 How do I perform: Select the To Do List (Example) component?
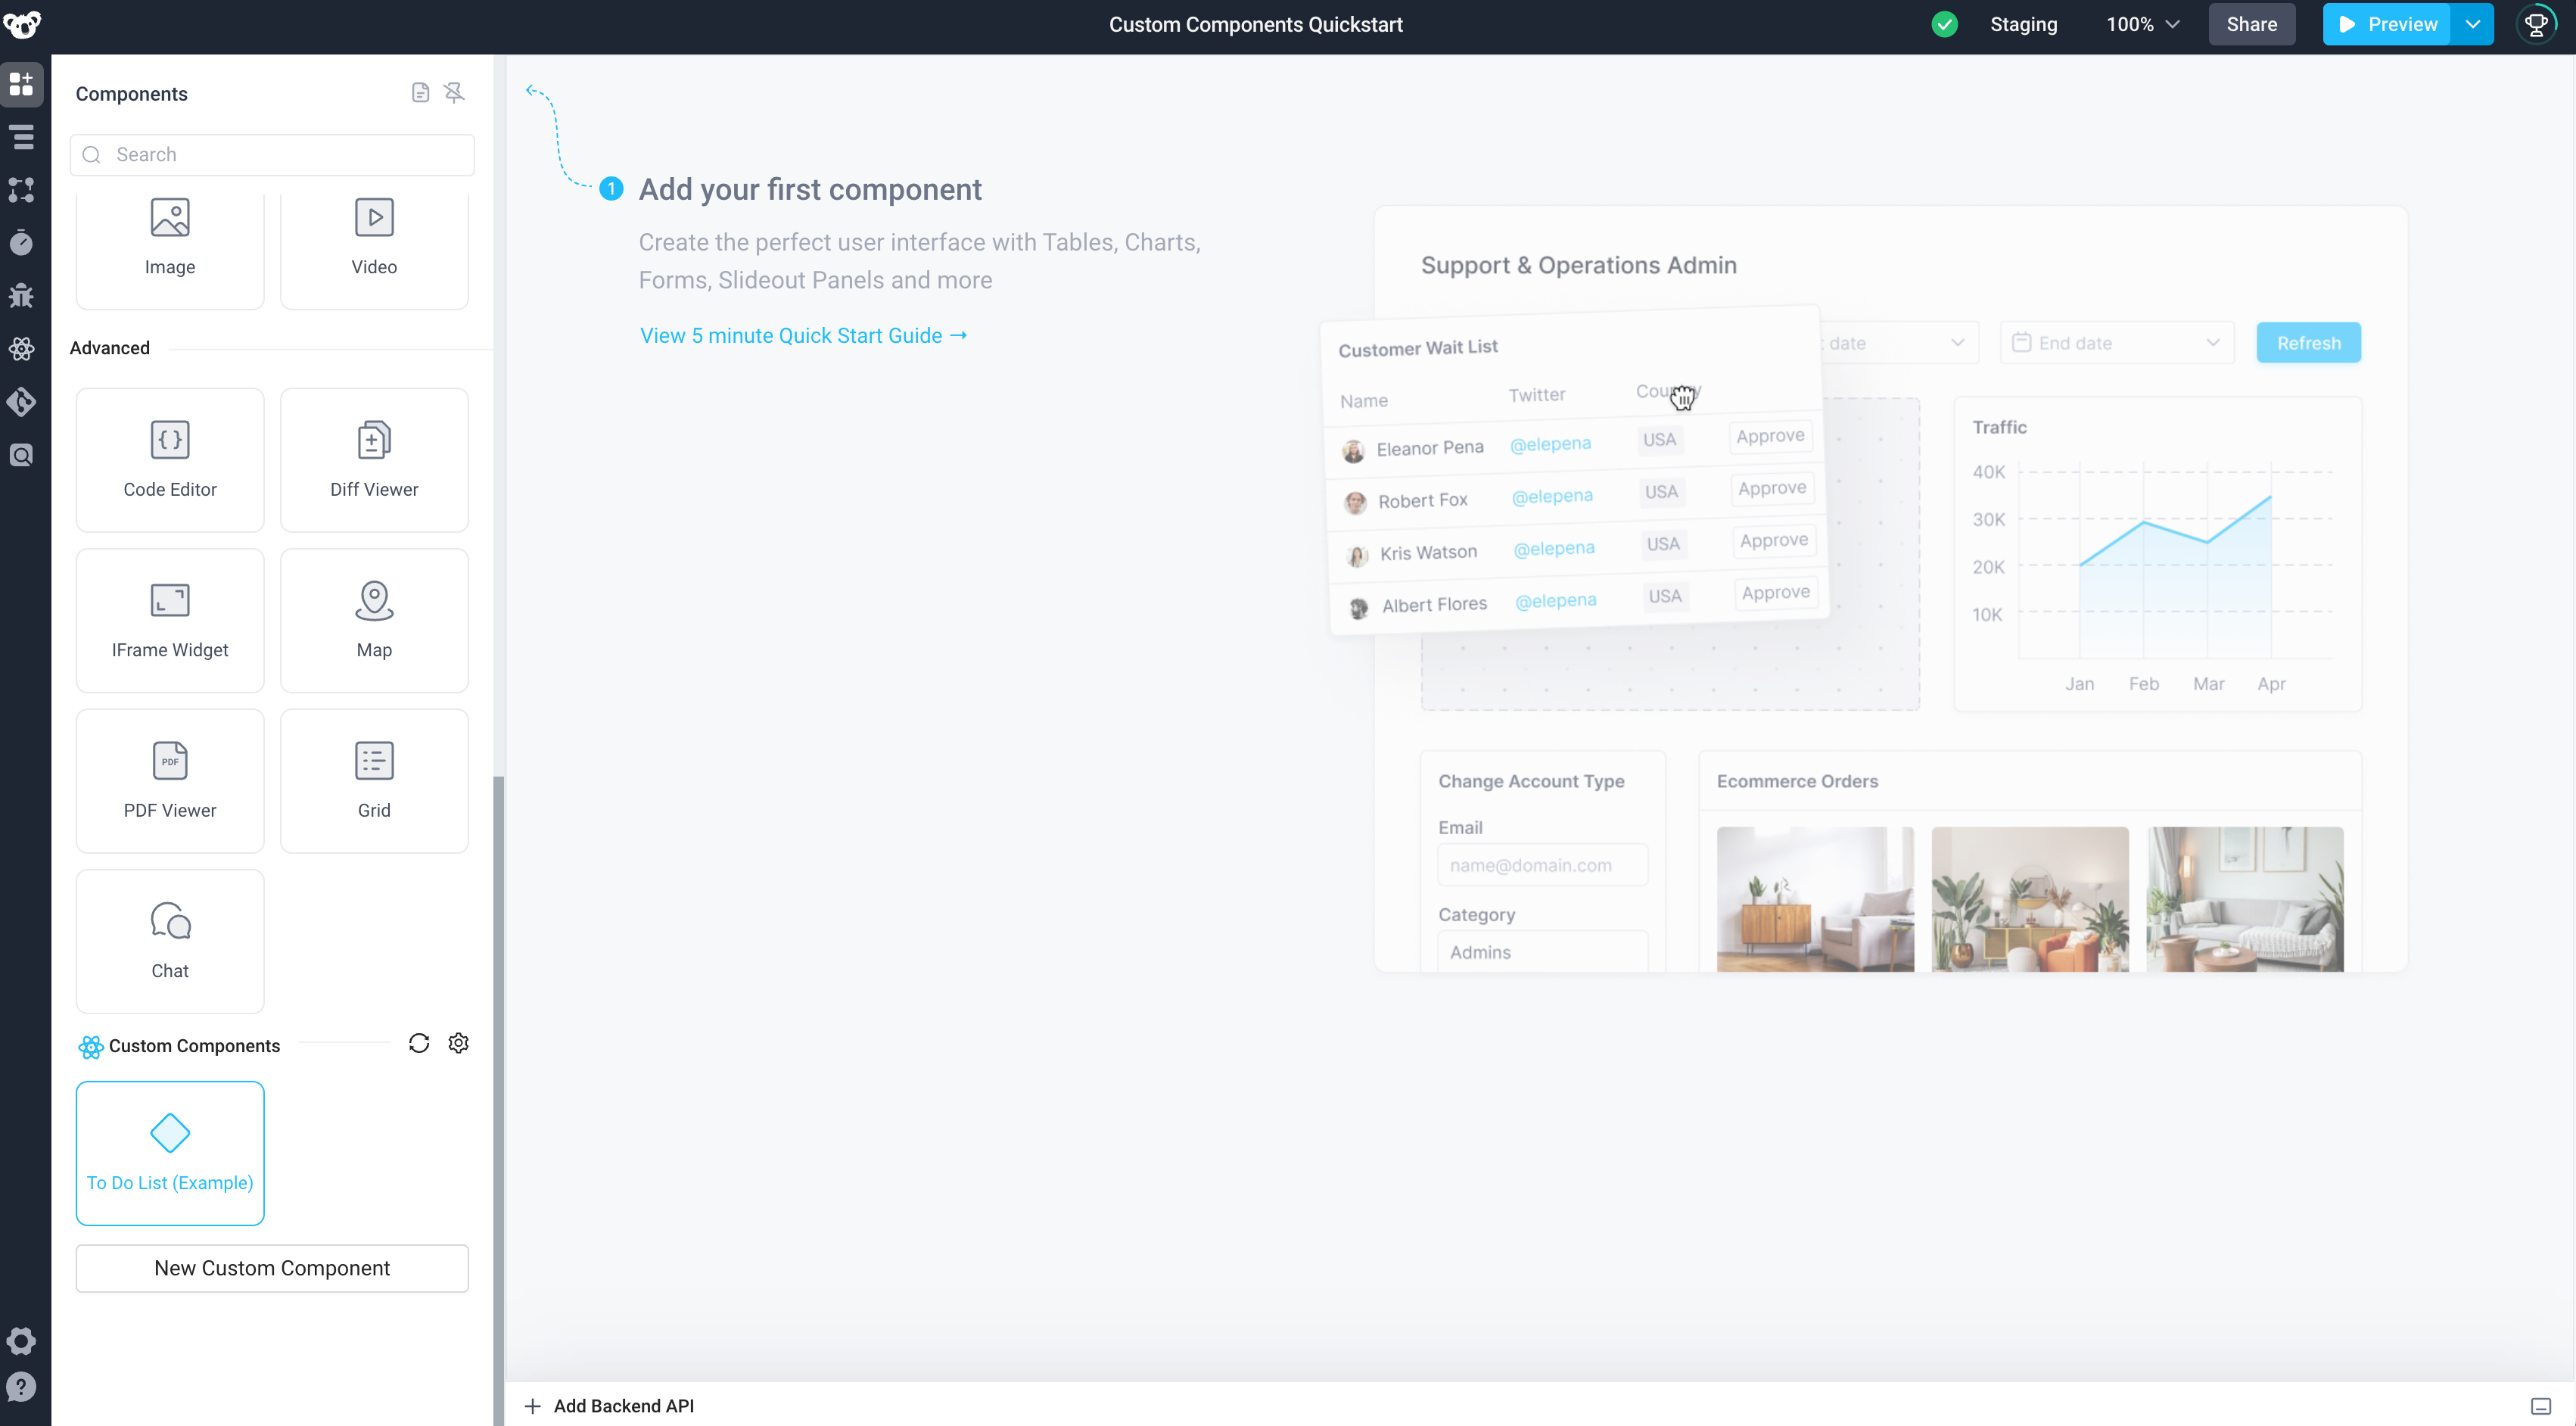click(x=170, y=1152)
